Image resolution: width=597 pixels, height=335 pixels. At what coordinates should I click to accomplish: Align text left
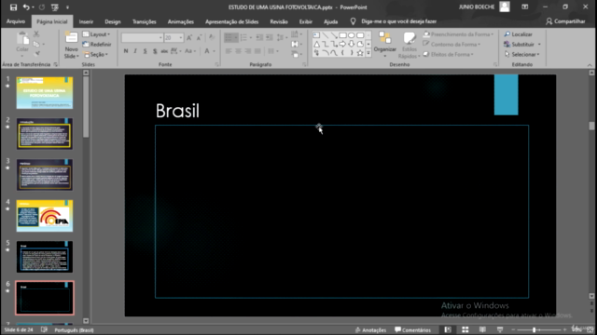click(228, 51)
